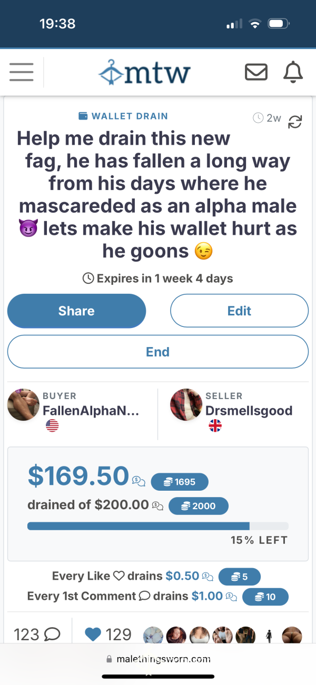
Task: Open buyer FallenAlphaN... profile
Action: (x=91, y=411)
